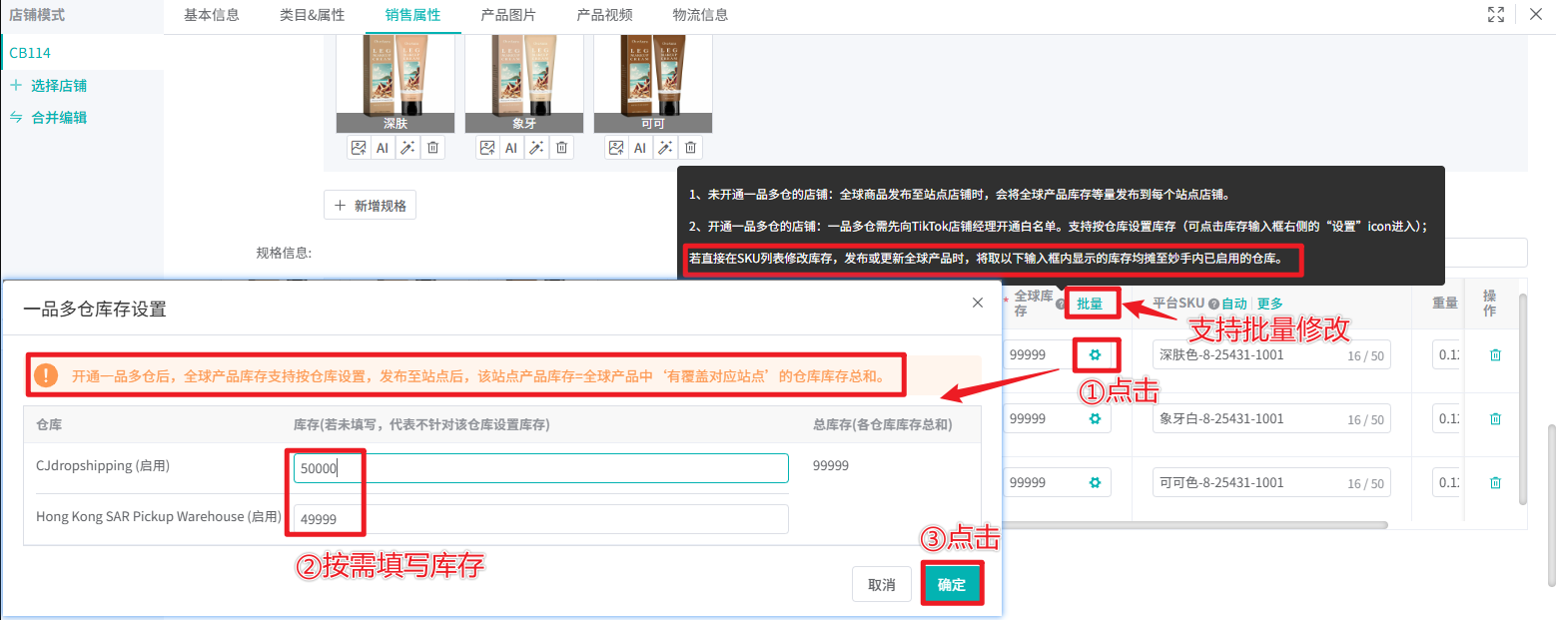This screenshot has height=620, width=1556.
Task: Delete the 深肤 variant image
Action: tap(432, 148)
